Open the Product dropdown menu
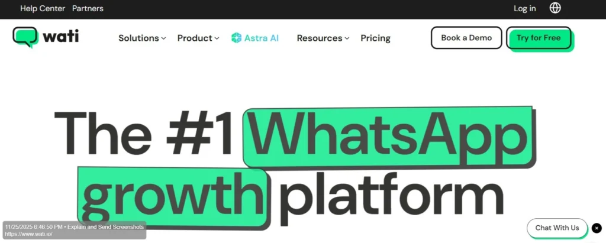This screenshot has height=243, width=606. [198, 38]
